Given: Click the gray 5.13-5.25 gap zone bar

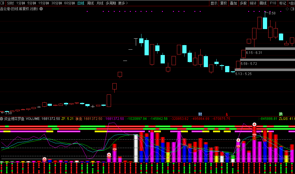Looking at the screenshot, I should [265, 70].
